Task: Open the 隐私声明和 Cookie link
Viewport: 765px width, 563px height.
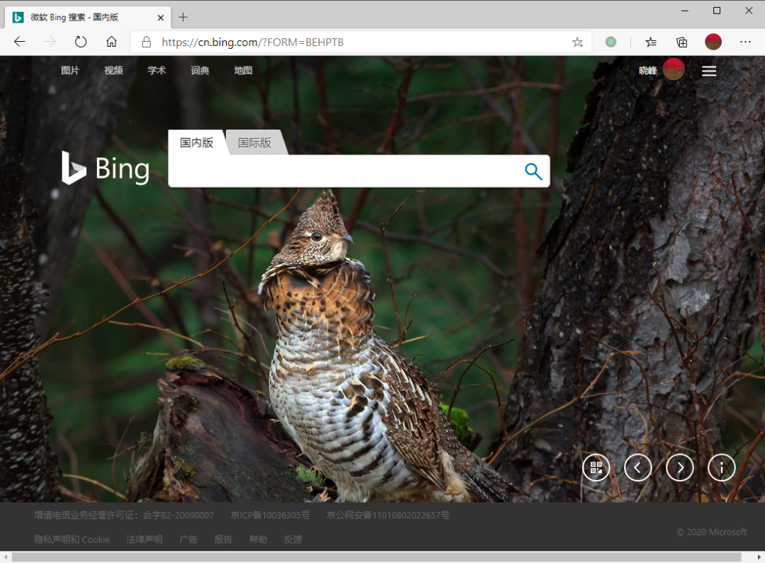Action: [72, 539]
